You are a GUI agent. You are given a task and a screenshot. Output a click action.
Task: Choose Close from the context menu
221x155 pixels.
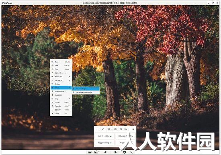coord(61,113)
